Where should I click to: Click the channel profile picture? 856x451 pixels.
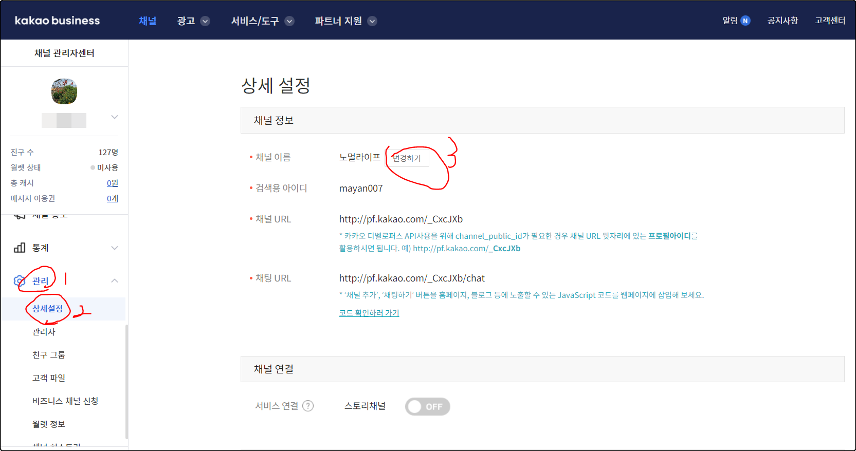(64, 91)
